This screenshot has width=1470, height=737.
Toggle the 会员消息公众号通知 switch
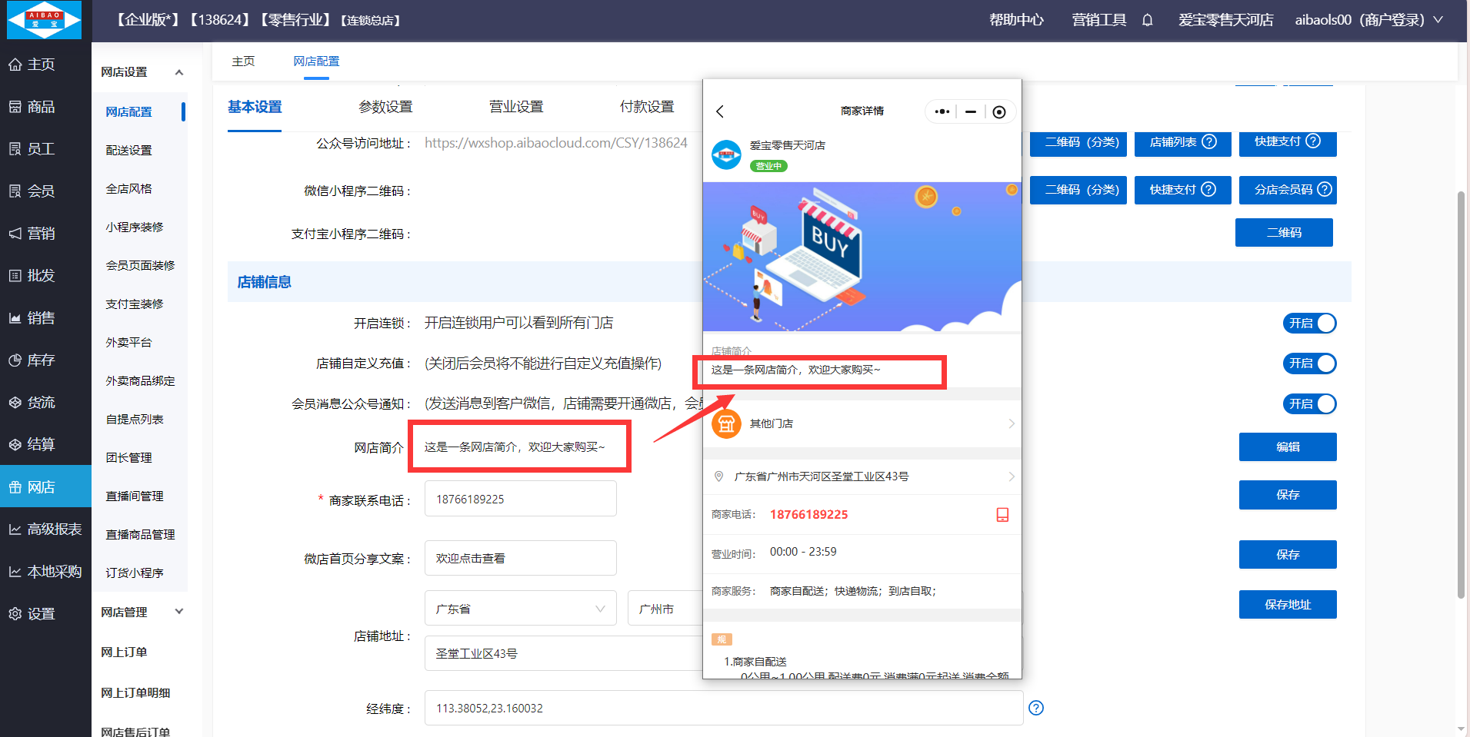click(1309, 404)
